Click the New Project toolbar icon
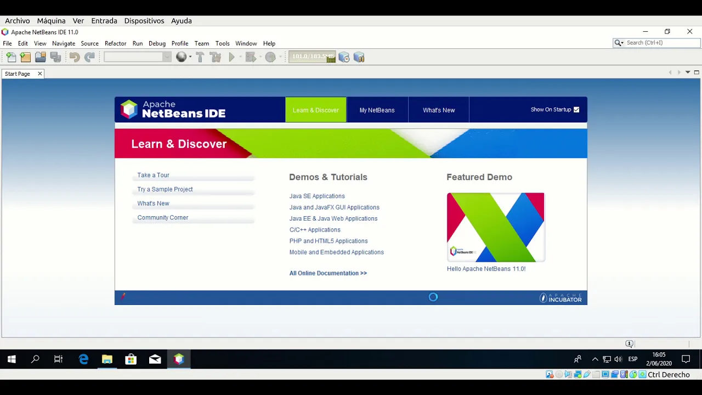The width and height of the screenshot is (702, 395). pyautogui.click(x=25, y=57)
